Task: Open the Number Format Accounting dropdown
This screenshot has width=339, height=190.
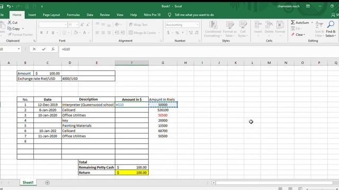Action: pos(198,25)
